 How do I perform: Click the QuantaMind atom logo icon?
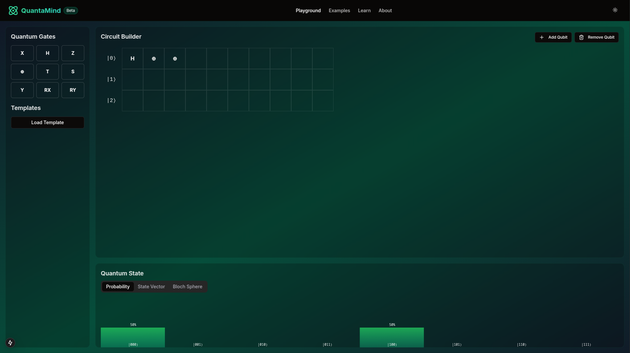pos(13,11)
